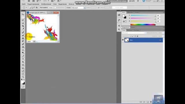Select the Lasso tool

coord(23,20)
